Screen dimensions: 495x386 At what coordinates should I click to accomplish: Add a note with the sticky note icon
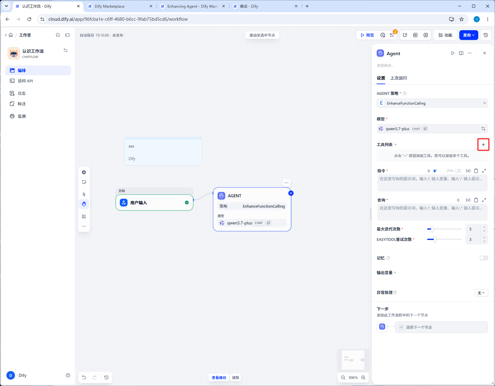(x=84, y=182)
